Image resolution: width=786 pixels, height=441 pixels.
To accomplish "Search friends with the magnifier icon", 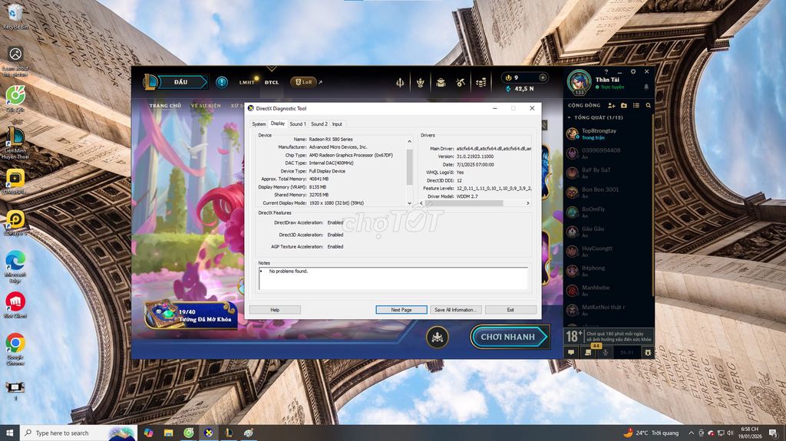I will 649,105.
